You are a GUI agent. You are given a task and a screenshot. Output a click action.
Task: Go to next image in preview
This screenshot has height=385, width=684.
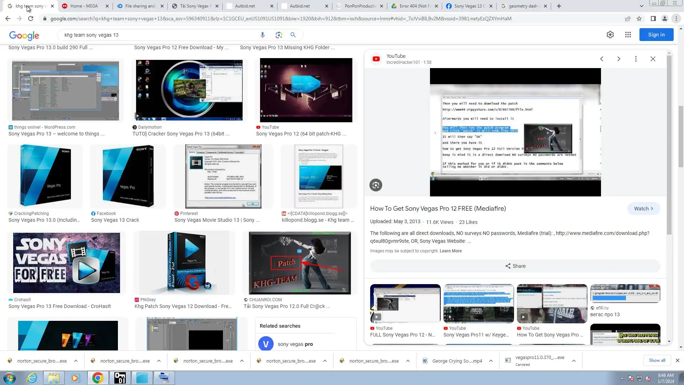coord(619,59)
